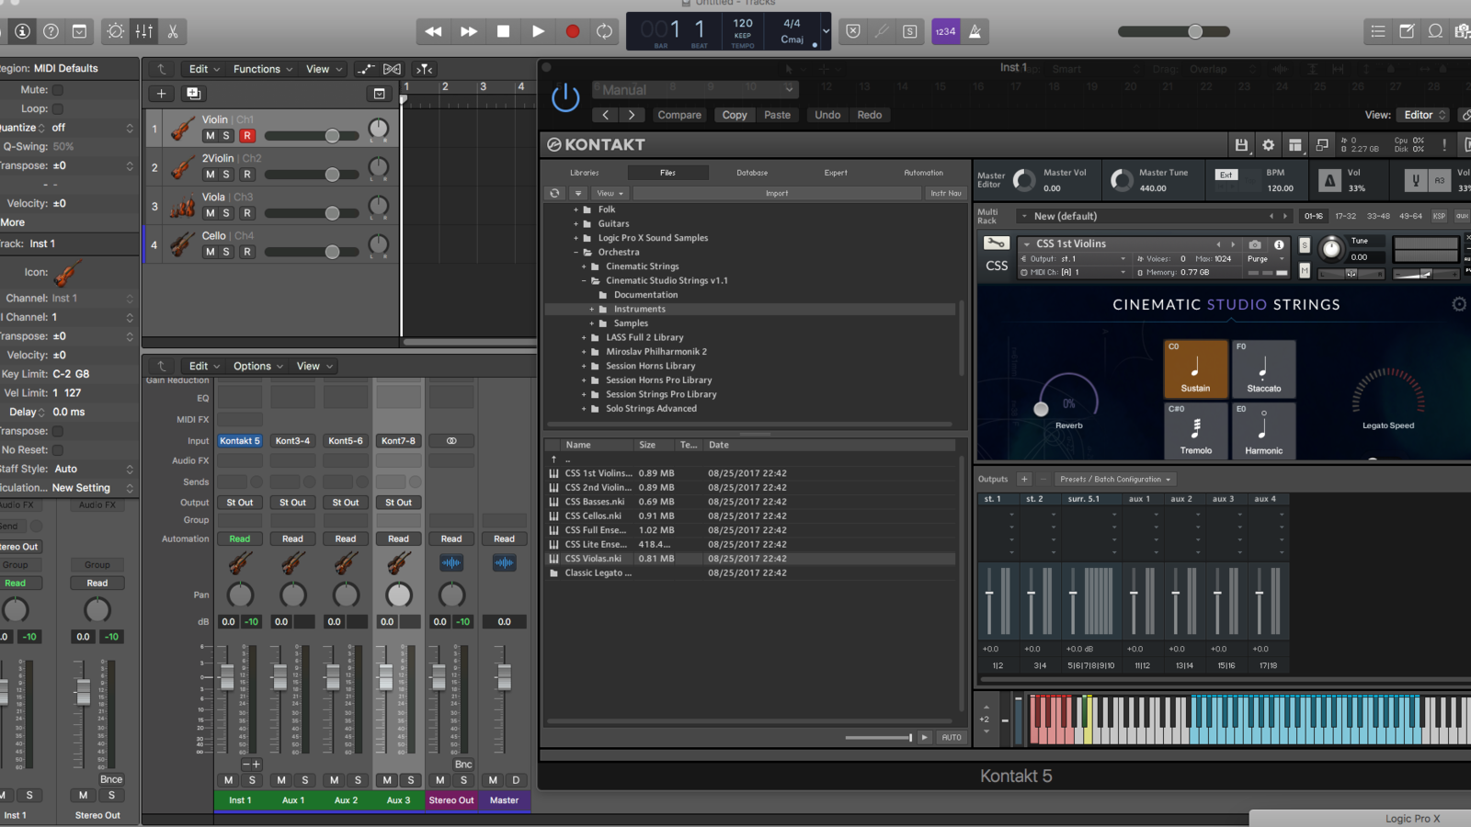Toggle Cycle mode button
Viewport: 1471px width, 827px height.
[604, 31]
